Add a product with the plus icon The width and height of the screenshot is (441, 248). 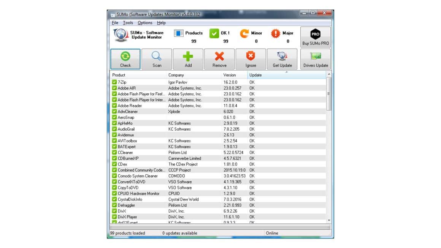tap(188, 59)
